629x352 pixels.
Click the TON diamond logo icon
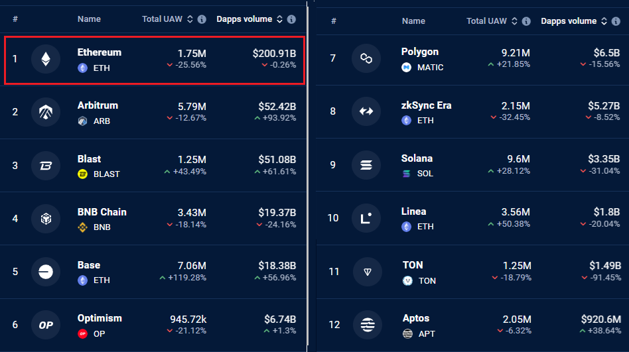pyautogui.click(x=368, y=272)
